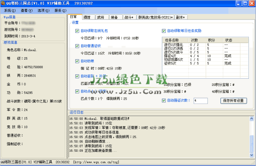Select the 初级招募5次 task row
This screenshot has height=166, width=256.
[205, 60]
